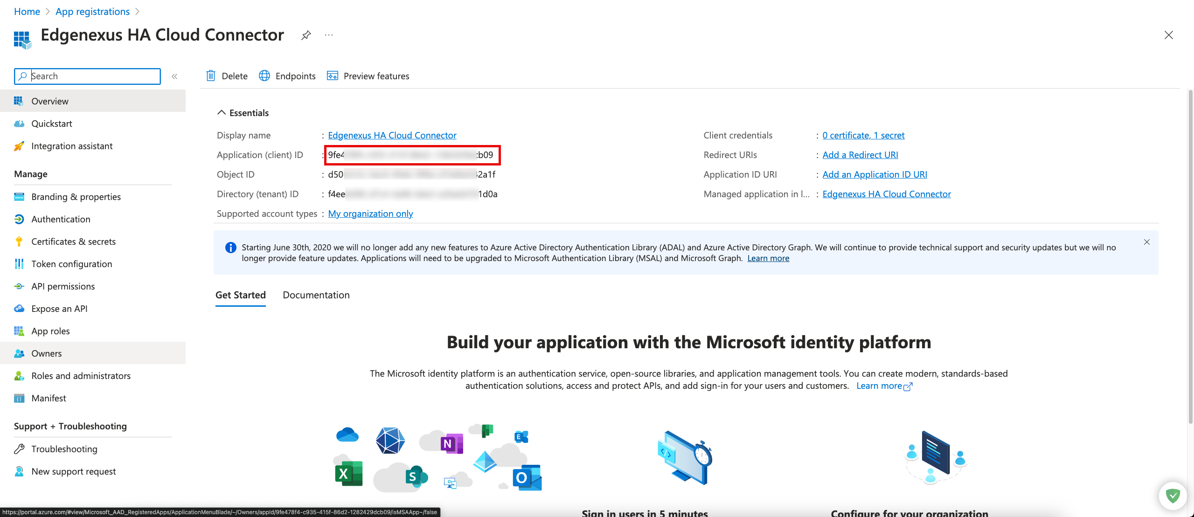The height and width of the screenshot is (517, 1194).
Task: Switch to the Documentation tab
Action: pos(316,295)
